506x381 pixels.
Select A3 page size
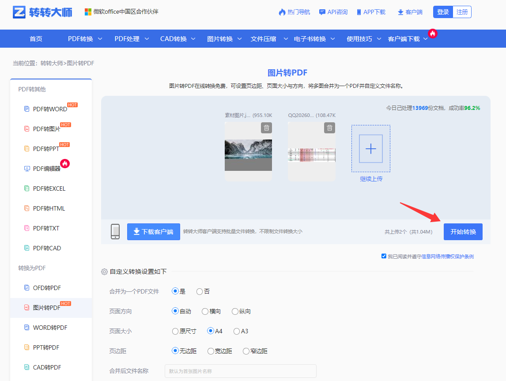[x=237, y=331]
